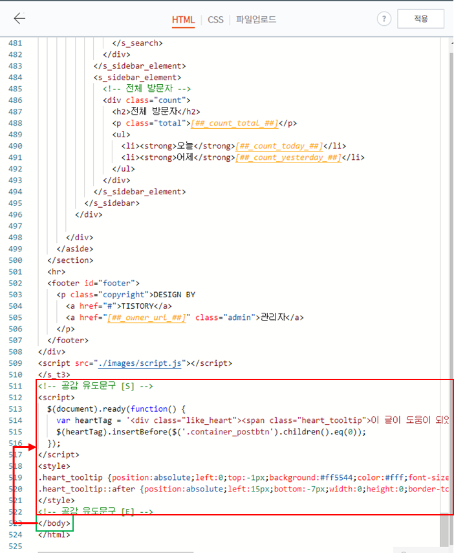
Task: Click the </s_search> tag on line 481
Action: [x=137, y=43]
